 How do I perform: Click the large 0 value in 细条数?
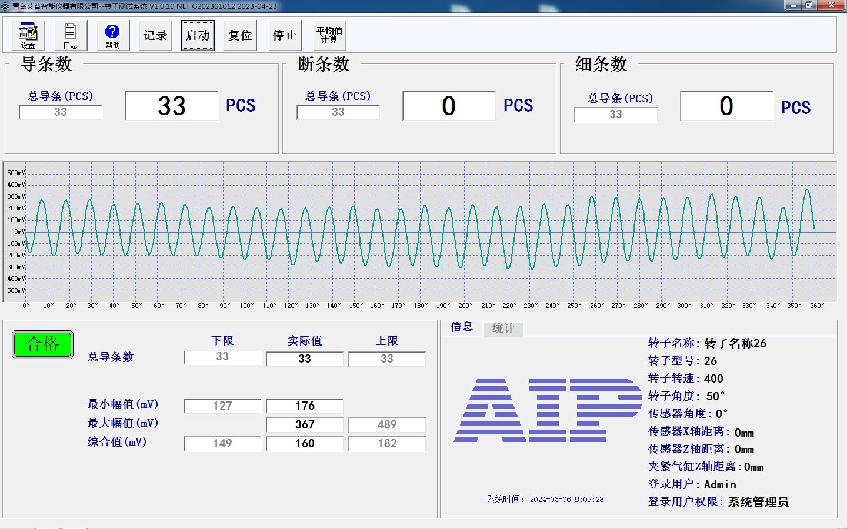(x=726, y=106)
